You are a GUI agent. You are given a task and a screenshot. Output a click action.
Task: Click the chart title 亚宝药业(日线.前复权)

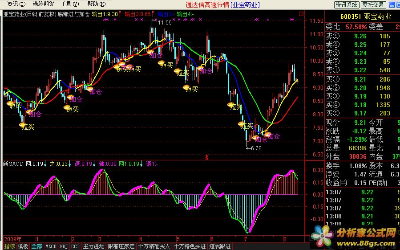coord(30,14)
